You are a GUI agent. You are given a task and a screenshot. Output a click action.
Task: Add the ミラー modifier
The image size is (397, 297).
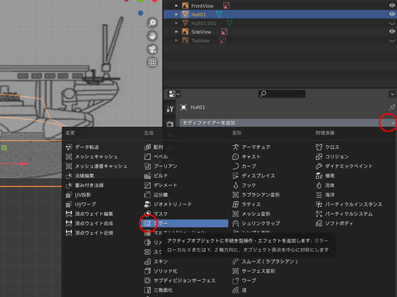click(x=186, y=223)
